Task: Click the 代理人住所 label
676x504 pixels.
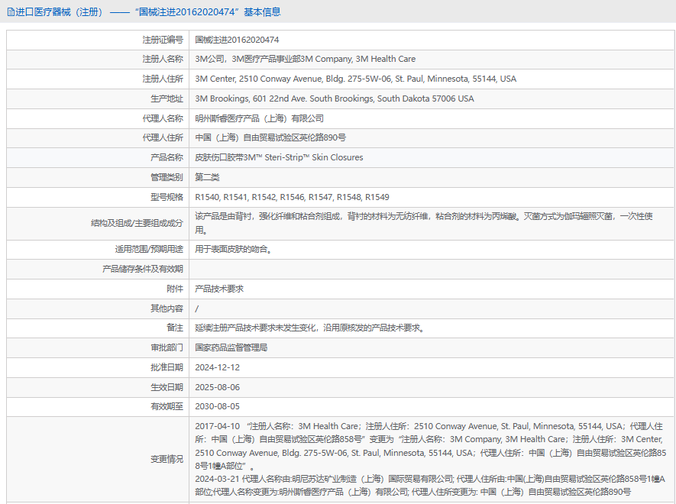Action: [x=163, y=137]
